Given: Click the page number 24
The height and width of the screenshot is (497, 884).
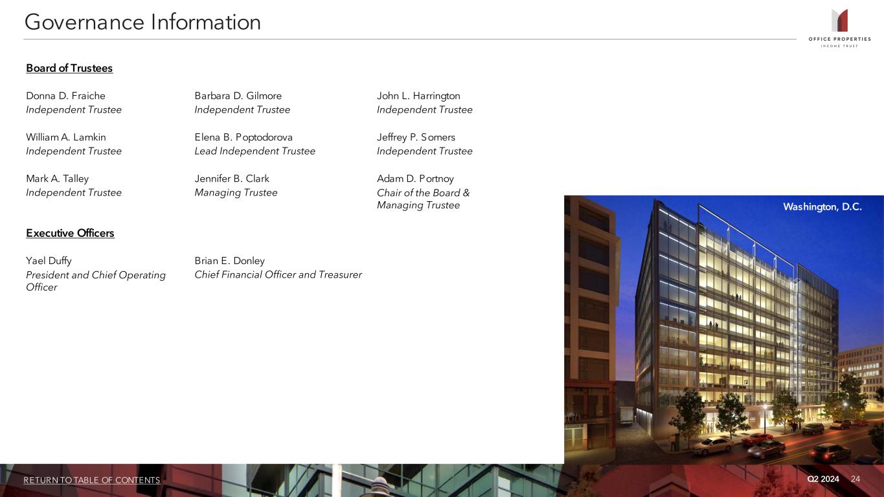Looking at the screenshot, I should click(x=856, y=479).
